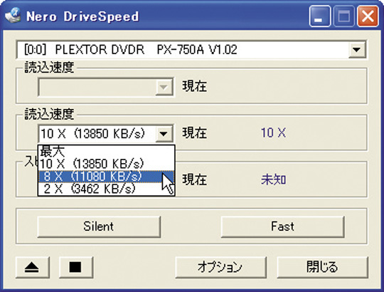Minimize the Nero DriveSpeed window
384x292 pixels.
pyautogui.click(x=319, y=16)
